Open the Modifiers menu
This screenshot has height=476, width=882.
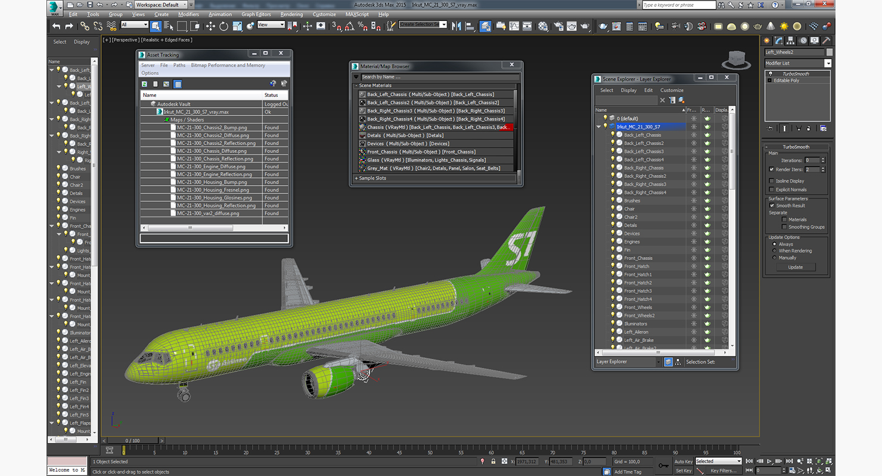click(x=188, y=14)
